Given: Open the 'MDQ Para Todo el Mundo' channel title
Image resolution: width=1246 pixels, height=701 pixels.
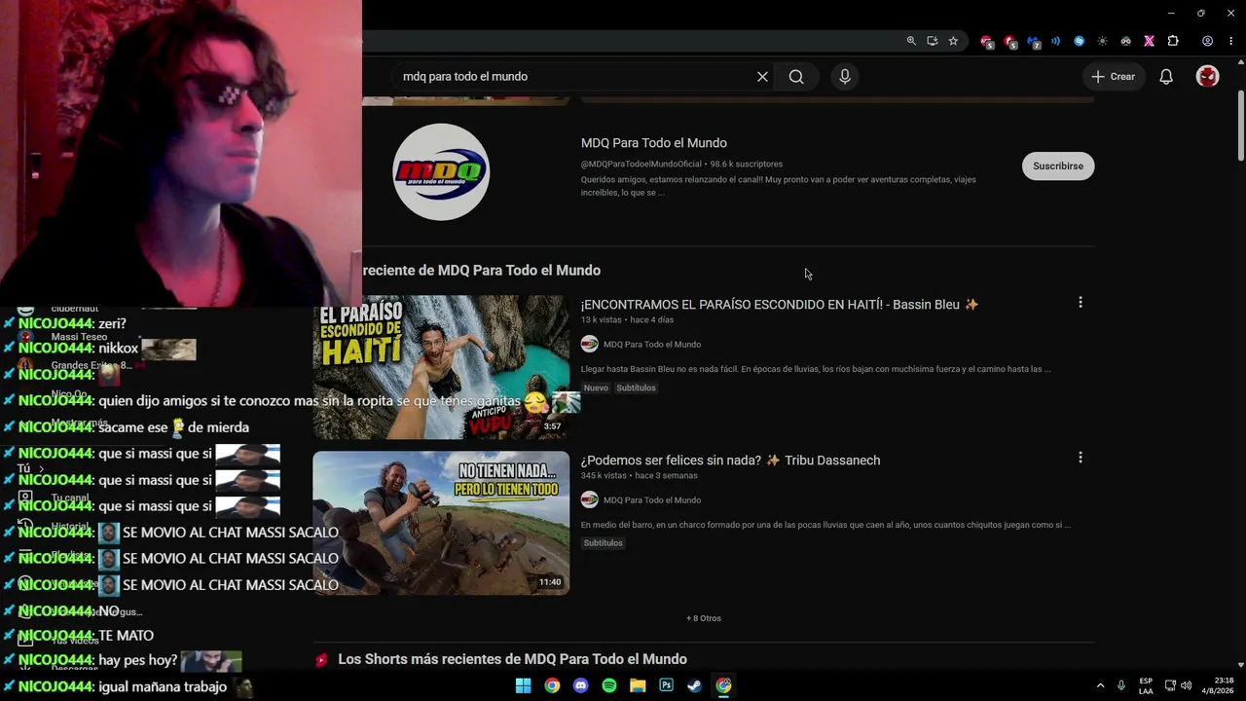Looking at the screenshot, I should [654, 143].
